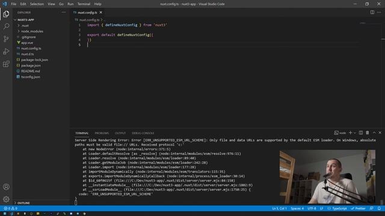The height and width of the screenshot is (216, 385).
Task: Open the Manage gear icon
Action: (6, 199)
